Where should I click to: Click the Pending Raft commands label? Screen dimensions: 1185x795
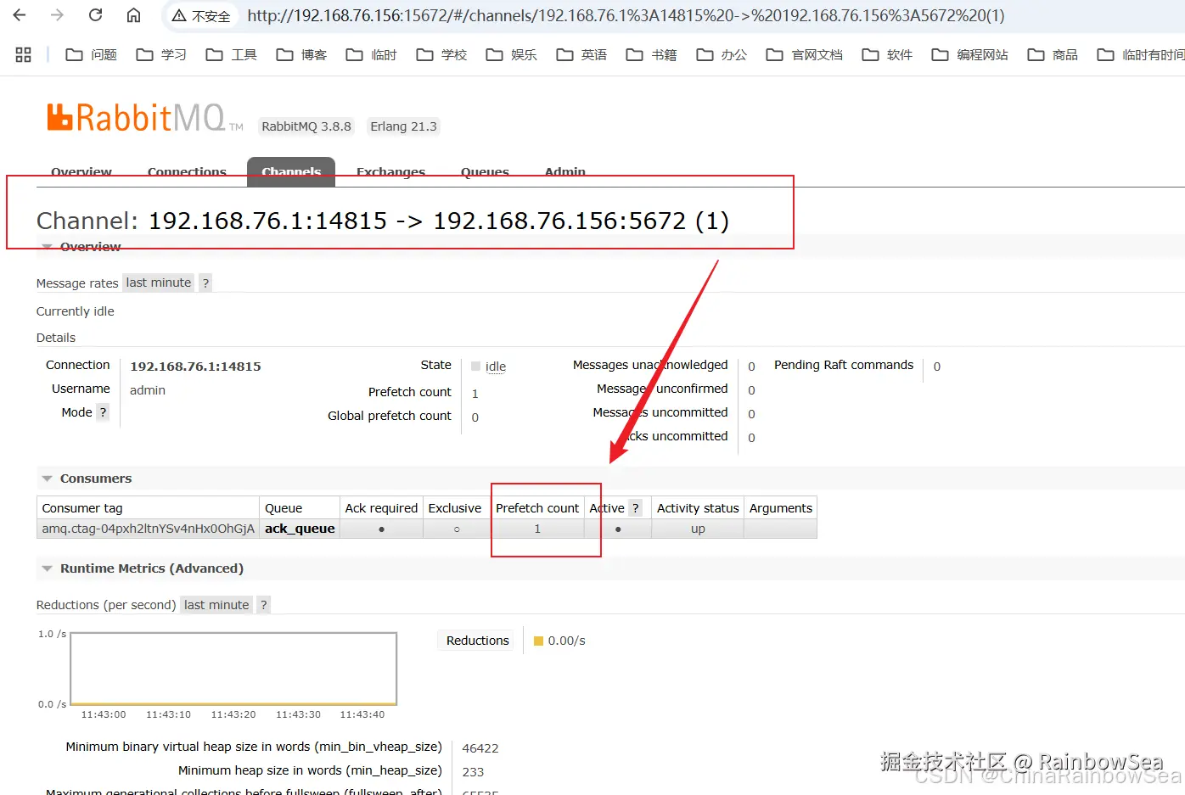(844, 365)
